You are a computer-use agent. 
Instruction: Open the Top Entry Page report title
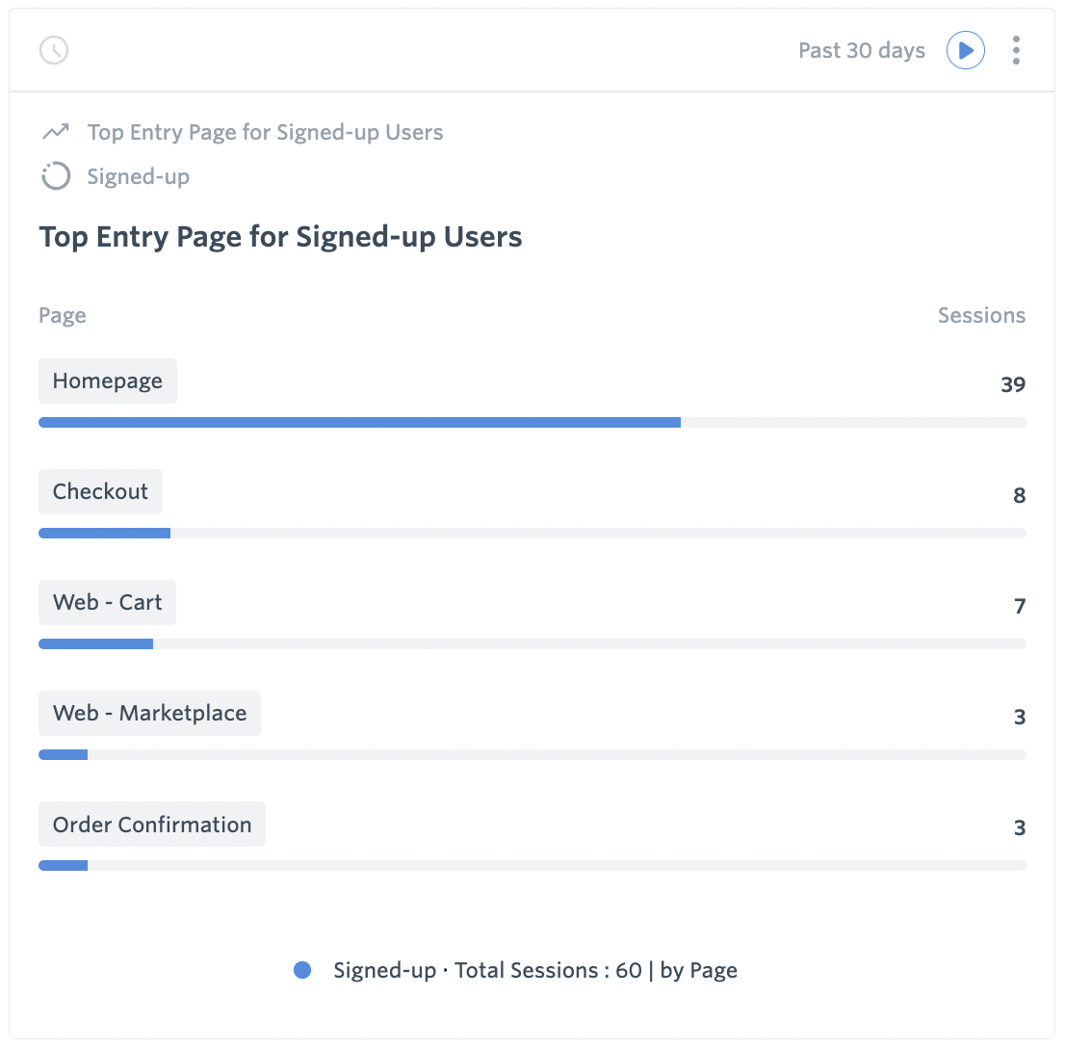[x=280, y=236]
